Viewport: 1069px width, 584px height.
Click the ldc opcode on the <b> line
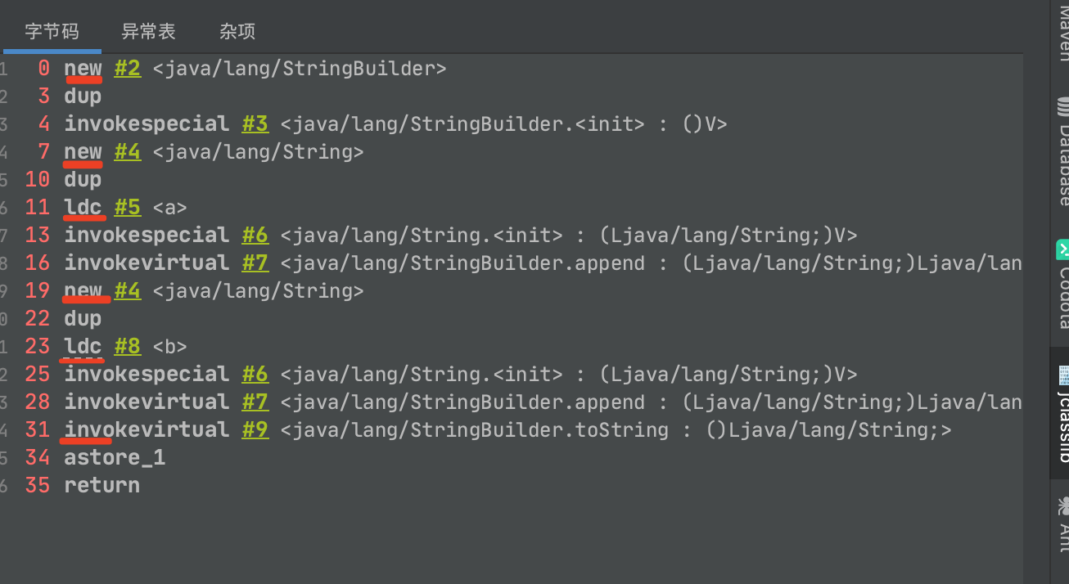83,347
